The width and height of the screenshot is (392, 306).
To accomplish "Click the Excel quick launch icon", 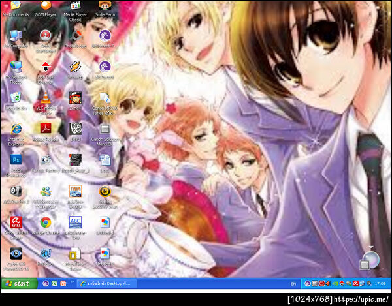I will (x=54, y=284).
